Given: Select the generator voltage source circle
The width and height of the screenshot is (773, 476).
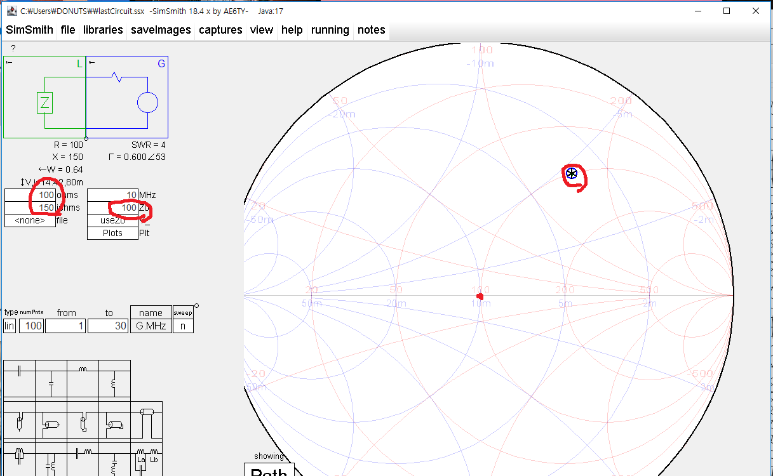Looking at the screenshot, I should point(147,103).
